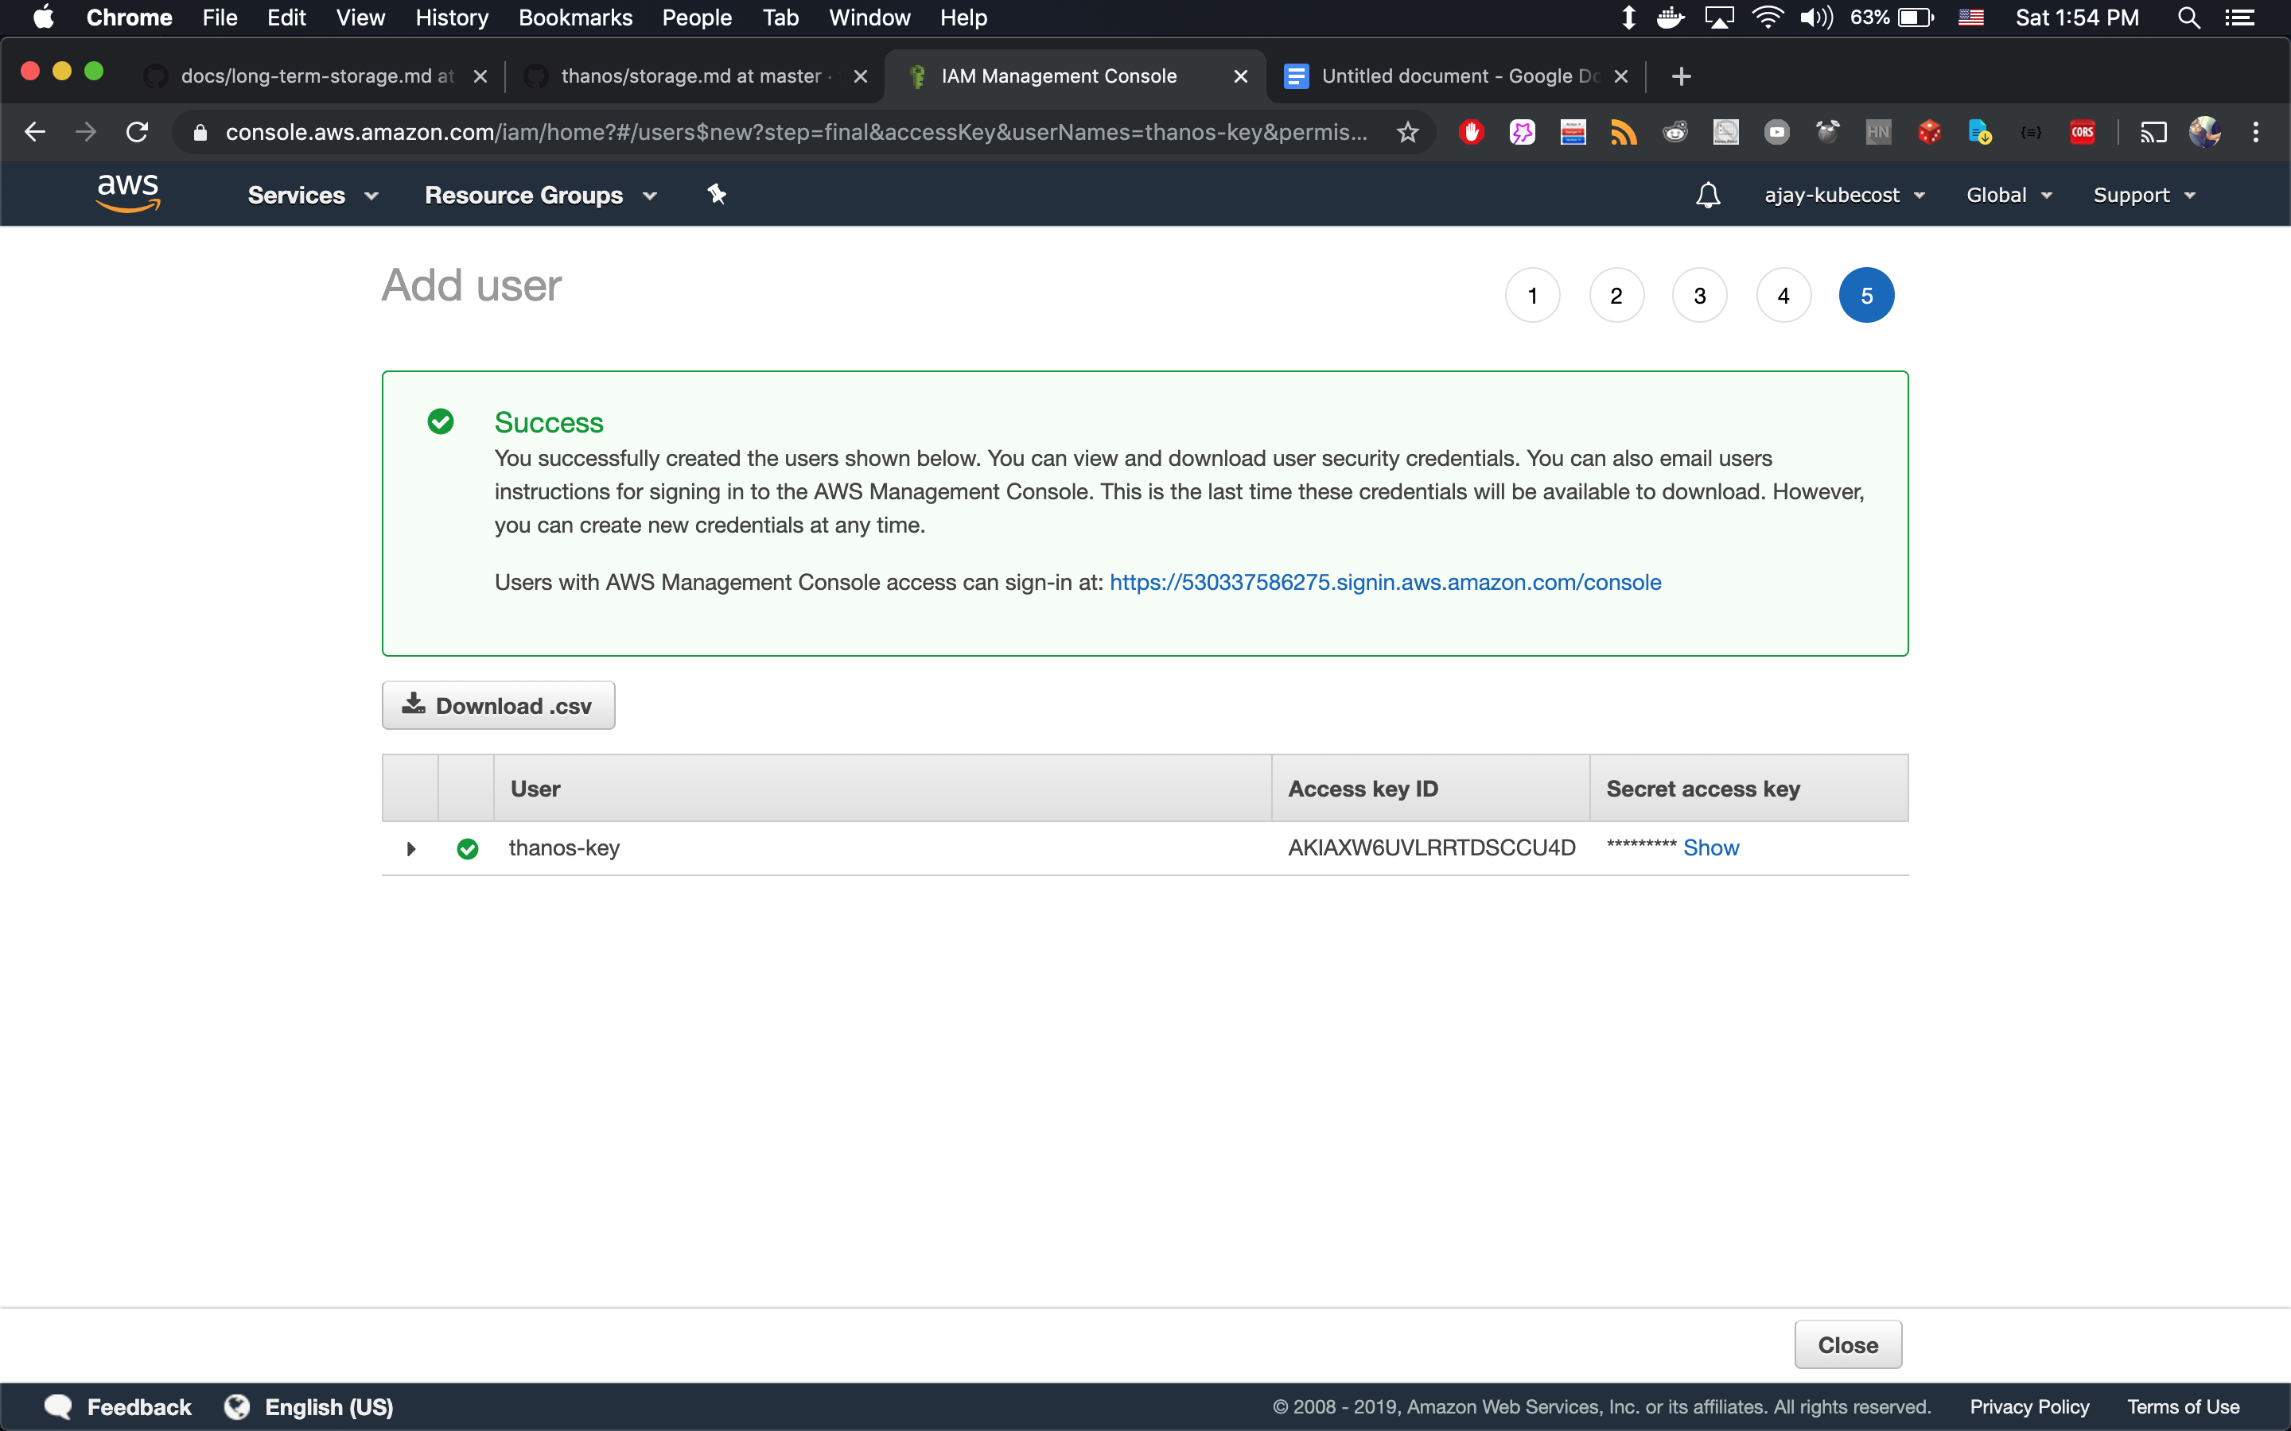Viewport: 2291px width, 1431px height.
Task: Click the Notifications bell icon
Action: click(1706, 195)
